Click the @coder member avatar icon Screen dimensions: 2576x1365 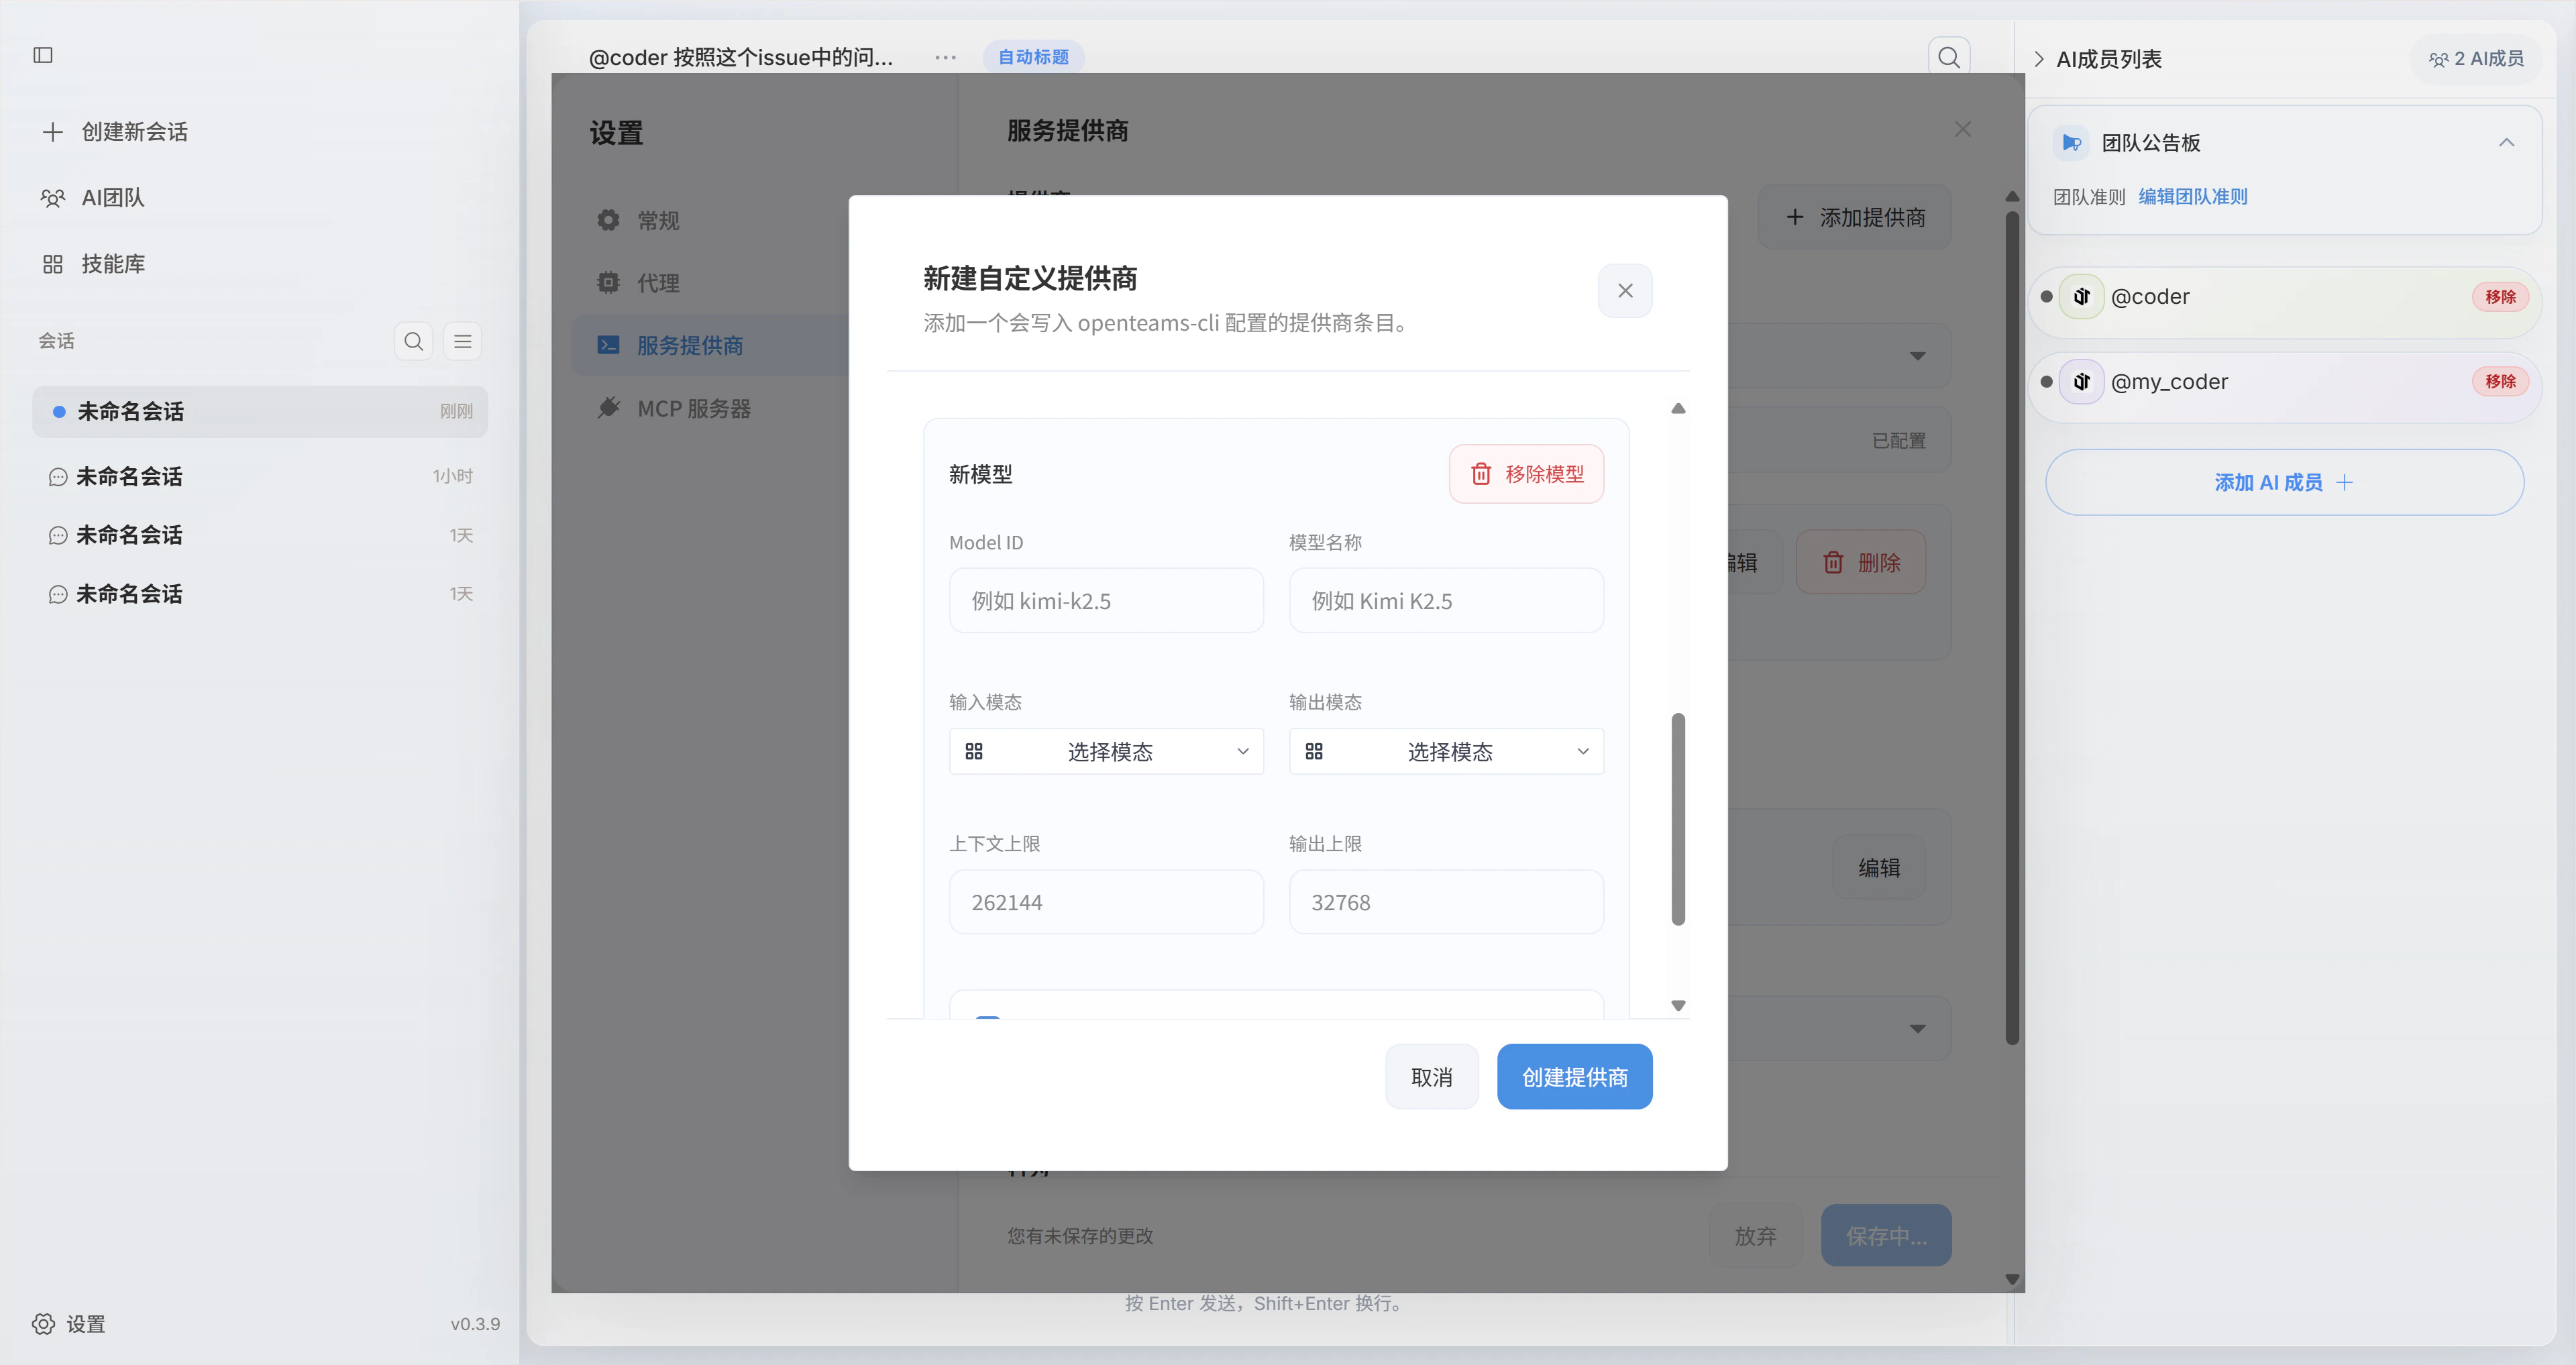(2082, 297)
